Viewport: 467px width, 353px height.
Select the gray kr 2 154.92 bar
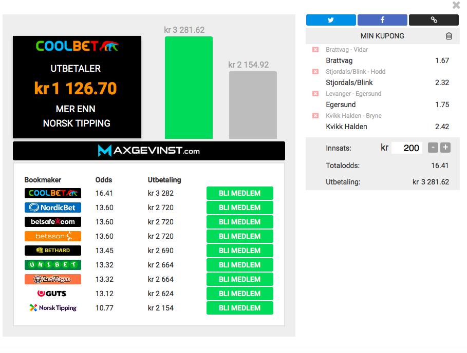coord(253,105)
